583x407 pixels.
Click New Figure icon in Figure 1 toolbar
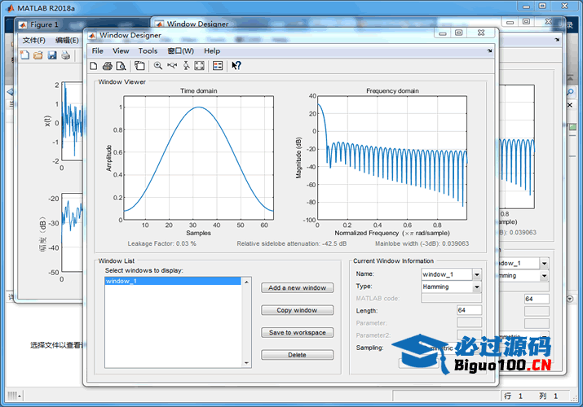point(24,55)
